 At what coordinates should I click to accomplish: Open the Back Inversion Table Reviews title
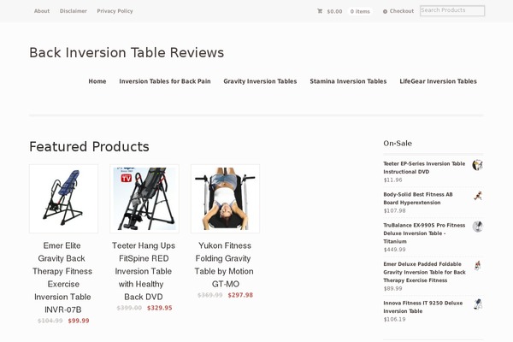point(127,52)
